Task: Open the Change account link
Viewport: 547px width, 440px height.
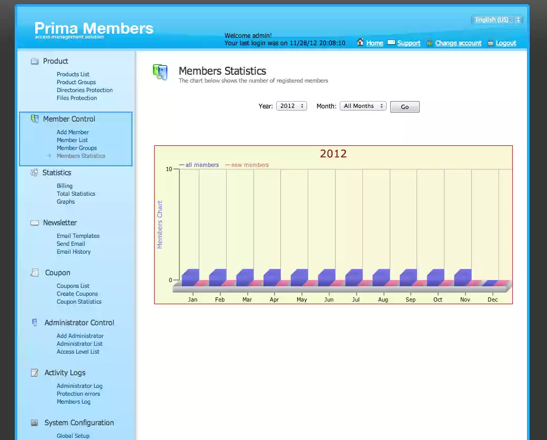Action: (x=459, y=43)
